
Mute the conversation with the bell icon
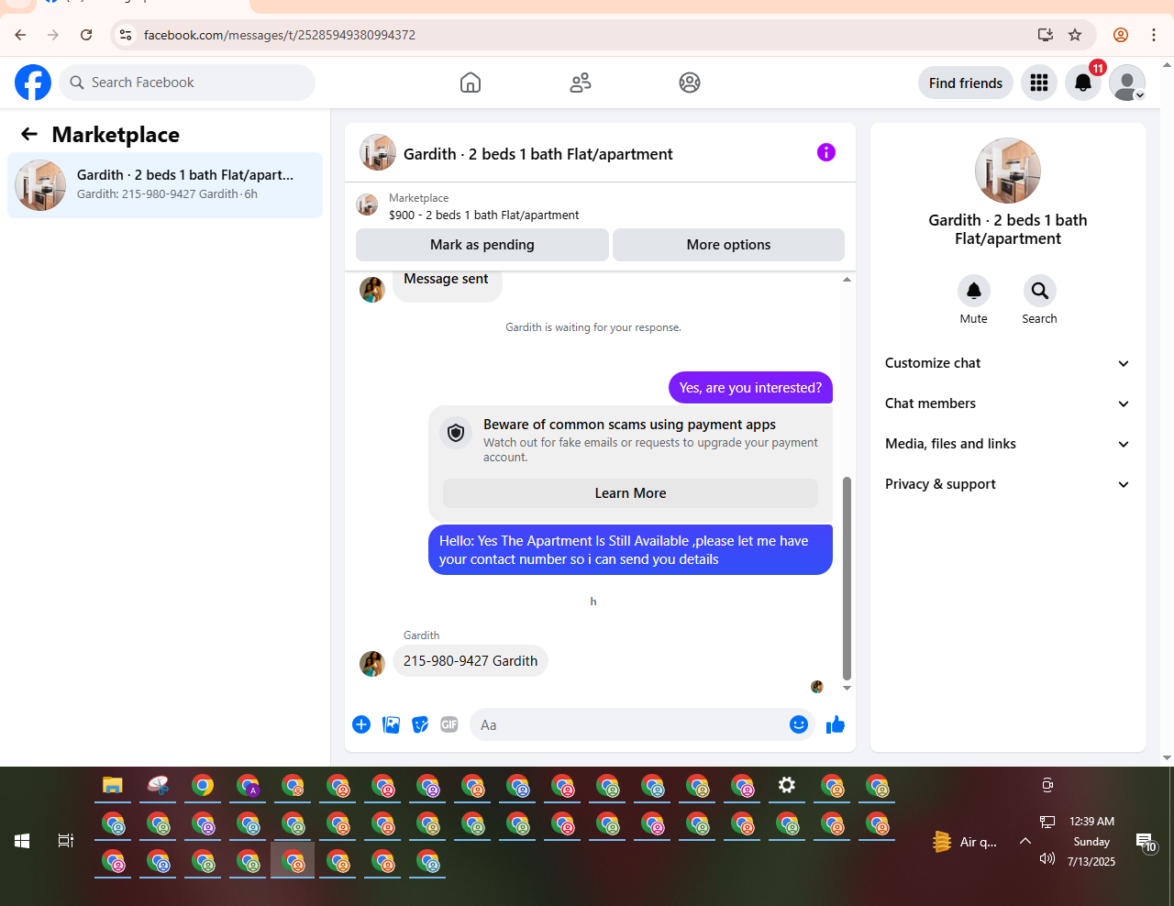point(974,291)
